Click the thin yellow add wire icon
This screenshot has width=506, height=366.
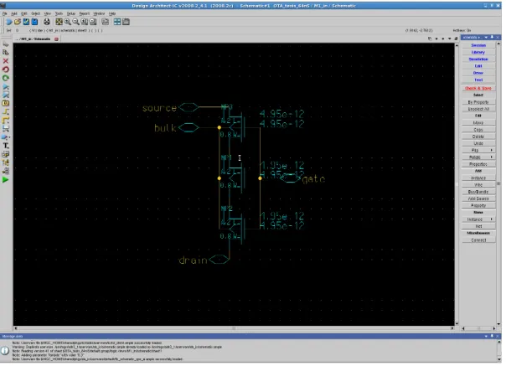(6, 111)
